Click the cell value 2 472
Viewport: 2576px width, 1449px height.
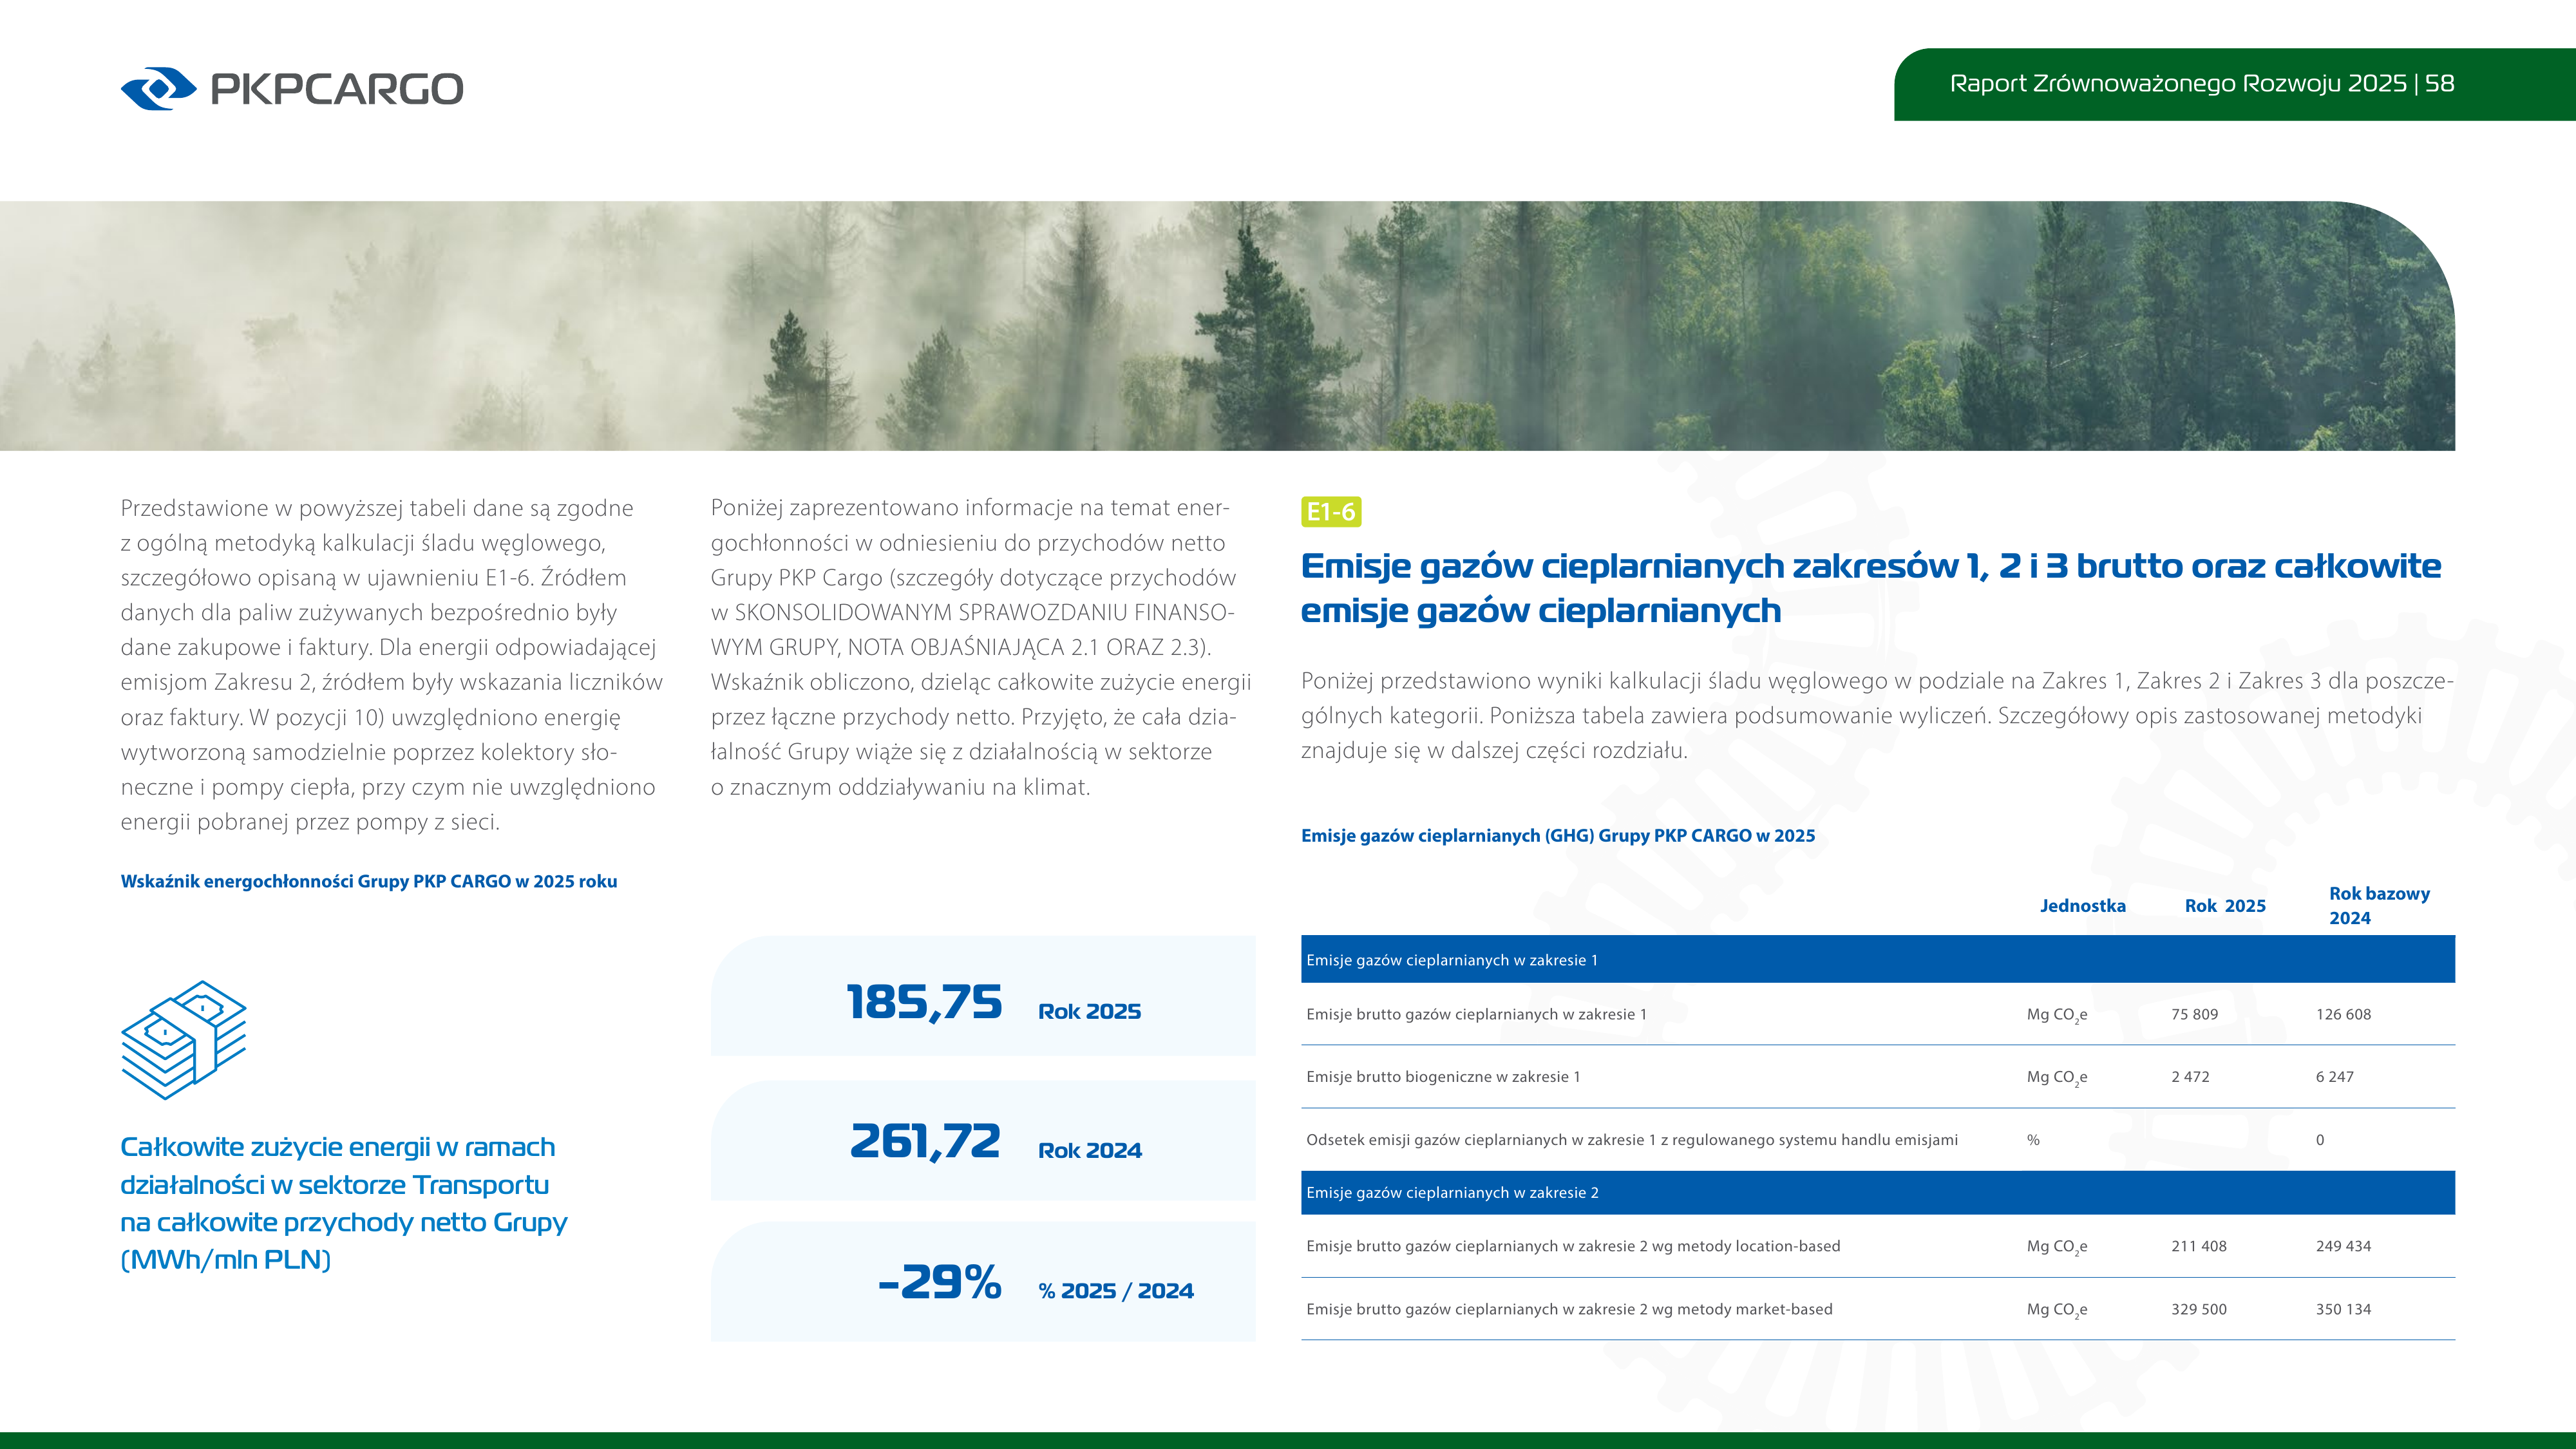pos(2190,1077)
